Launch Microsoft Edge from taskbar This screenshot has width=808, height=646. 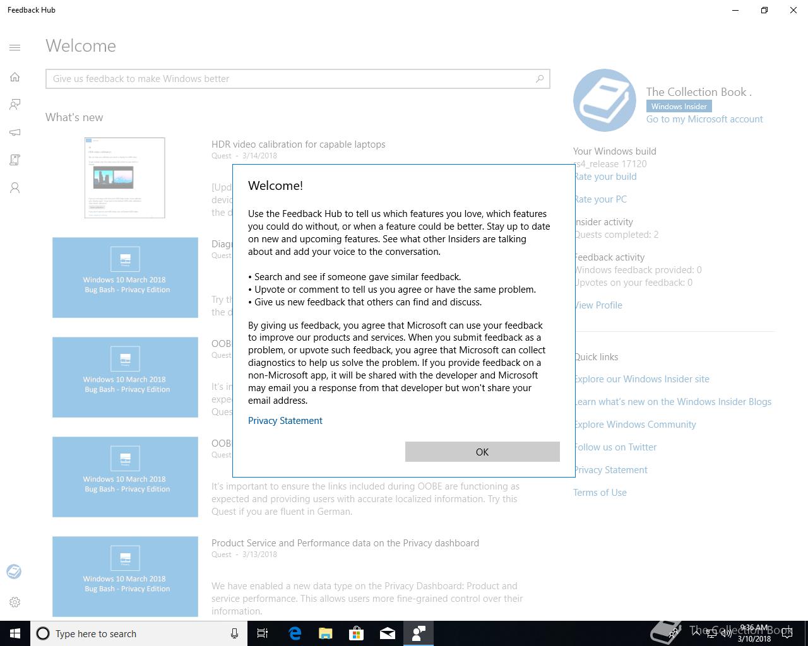click(295, 633)
